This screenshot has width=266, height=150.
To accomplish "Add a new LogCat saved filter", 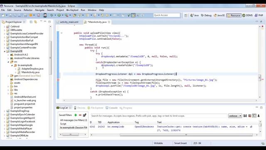I will 76,115.
